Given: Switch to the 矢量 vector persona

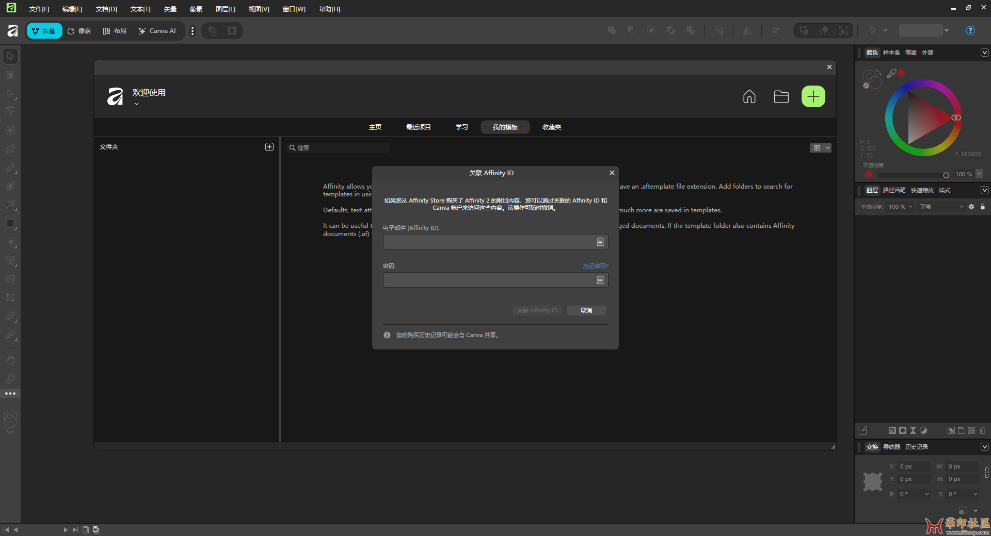Looking at the screenshot, I should click(44, 31).
